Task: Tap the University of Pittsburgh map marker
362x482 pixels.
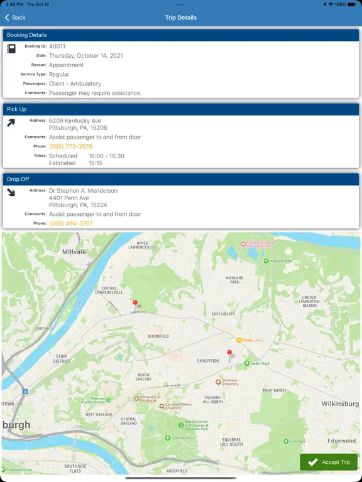Action: (x=136, y=399)
